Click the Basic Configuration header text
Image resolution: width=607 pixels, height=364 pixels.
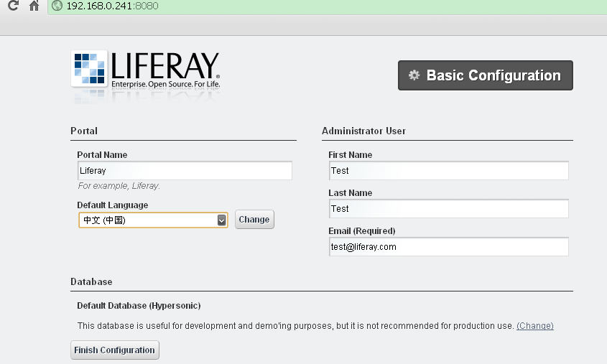tap(494, 75)
